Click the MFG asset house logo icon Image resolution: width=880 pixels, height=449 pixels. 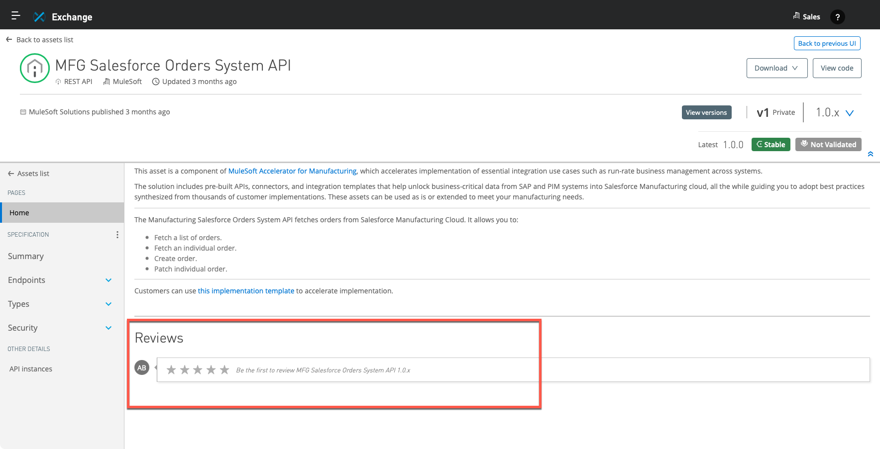(x=35, y=68)
